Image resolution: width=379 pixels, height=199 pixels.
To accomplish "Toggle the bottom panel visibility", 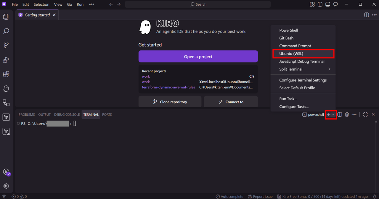I will coord(328,4).
